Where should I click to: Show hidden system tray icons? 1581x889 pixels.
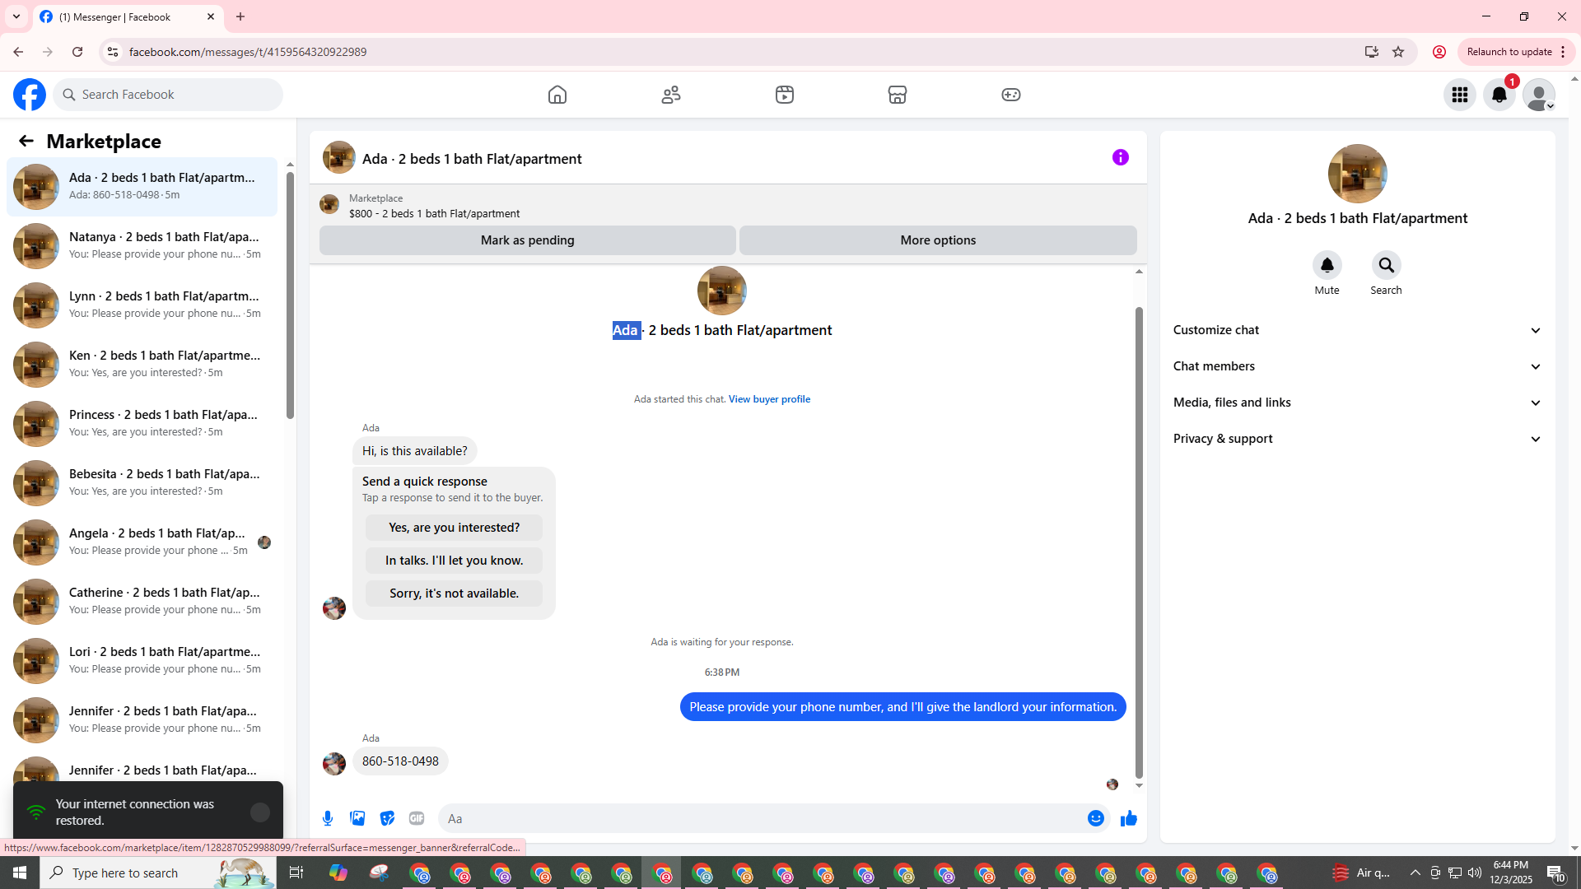click(1415, 873)
